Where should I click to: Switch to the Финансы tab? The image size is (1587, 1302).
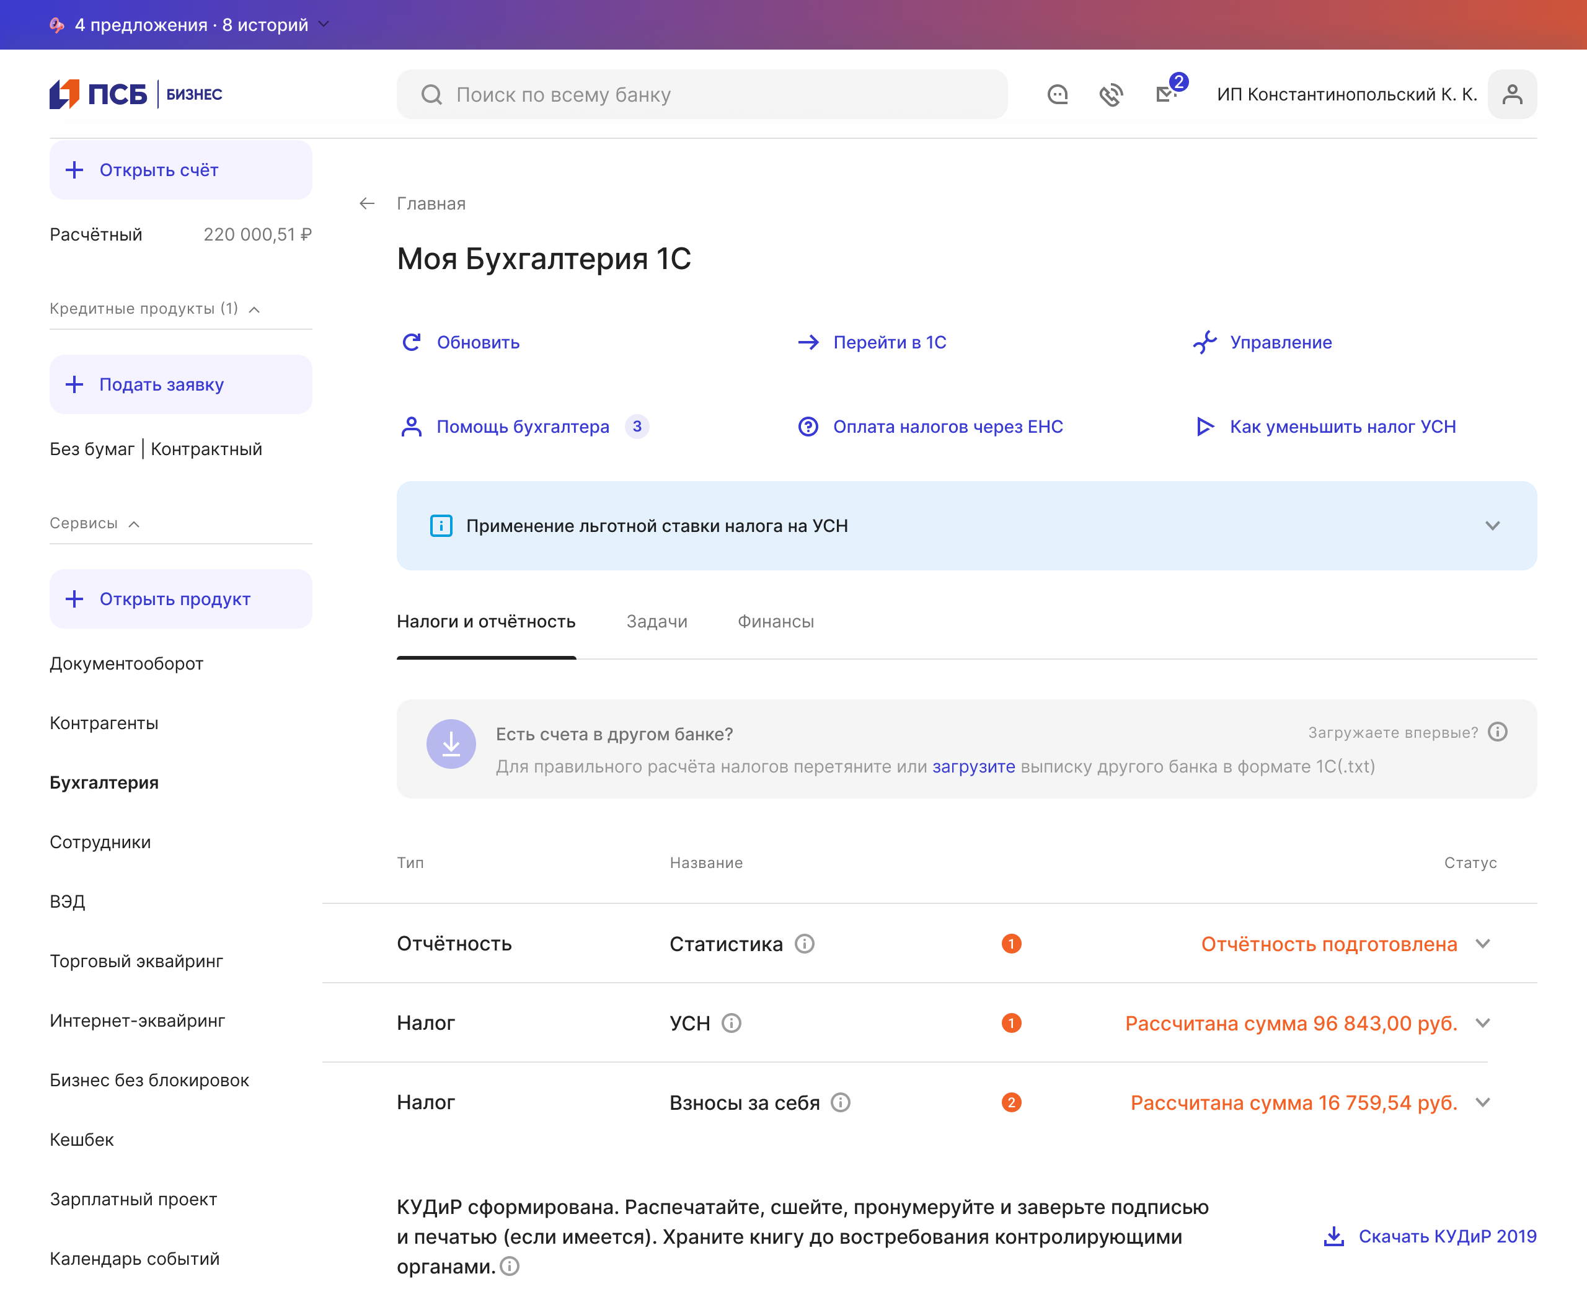tap(776, 622)
